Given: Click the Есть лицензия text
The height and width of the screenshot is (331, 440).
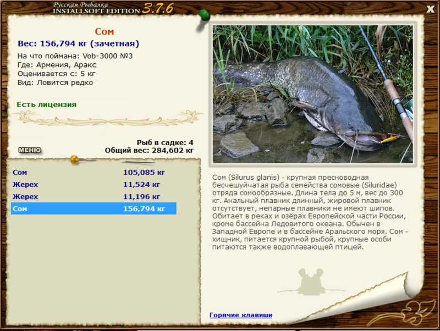Looking at the screenshot, I should click(x=46, y=104).
